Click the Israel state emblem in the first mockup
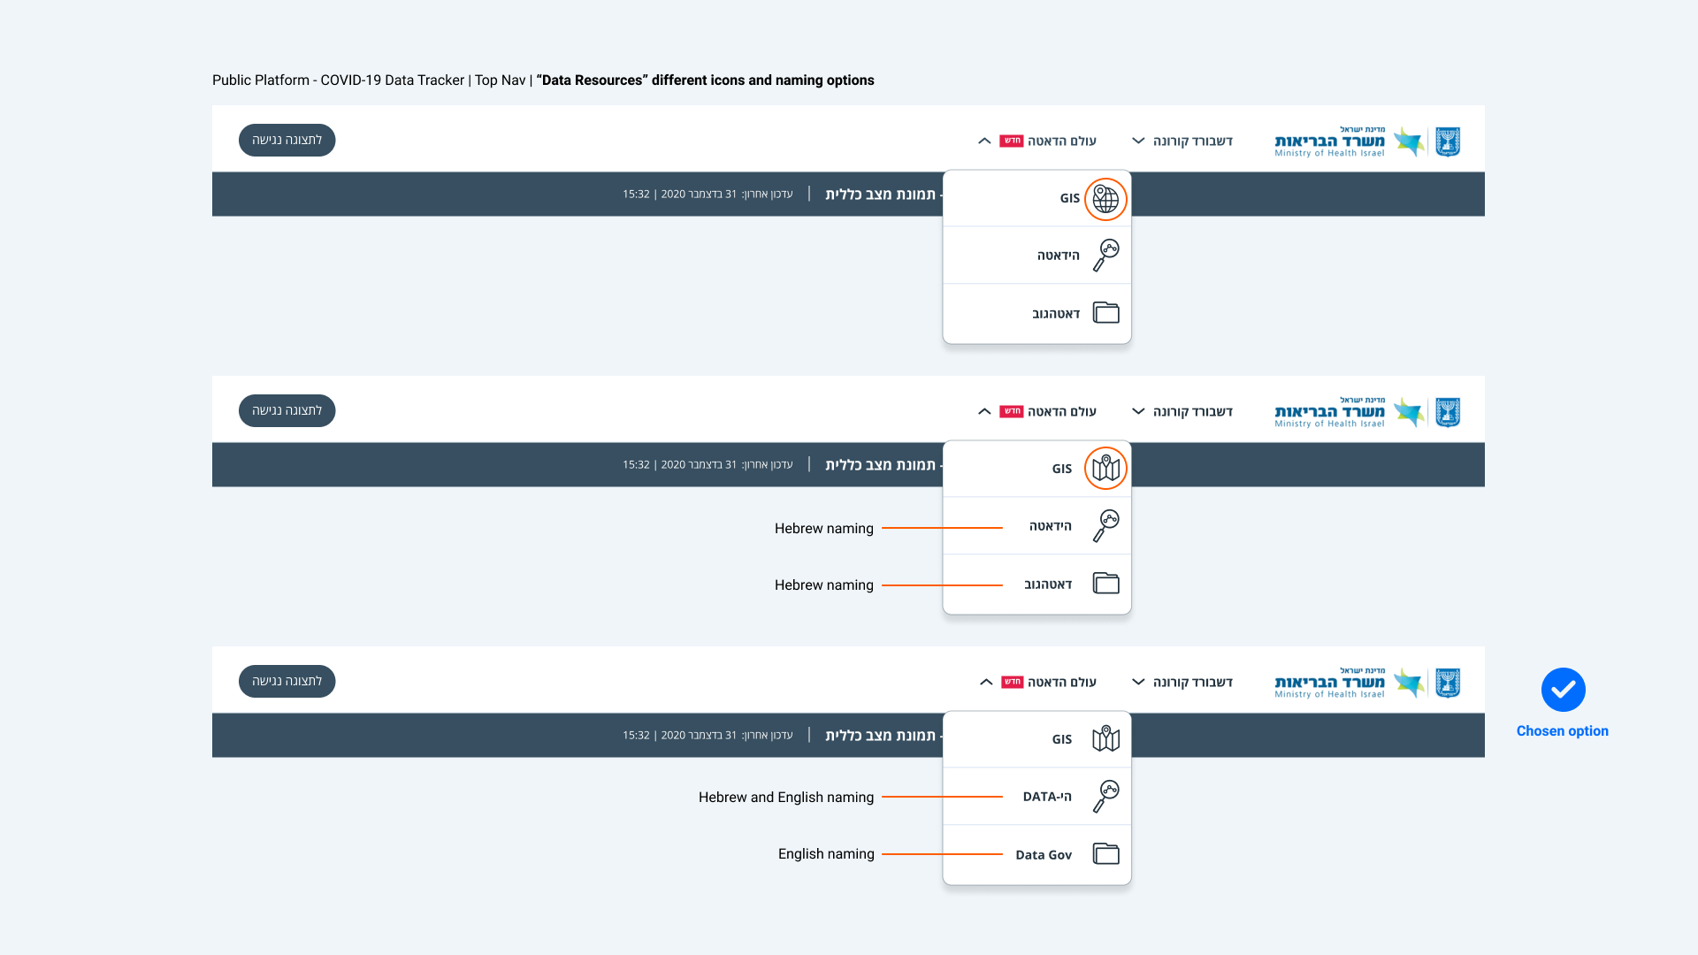Image resolution: width=1698 pixels, height=955 pixels. [x=1448, y=141]
